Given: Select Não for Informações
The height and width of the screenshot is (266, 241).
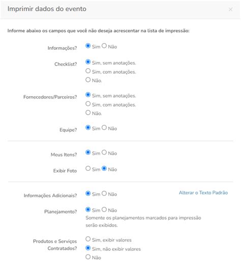Looking at the screenshot, I should coord(104,46).
